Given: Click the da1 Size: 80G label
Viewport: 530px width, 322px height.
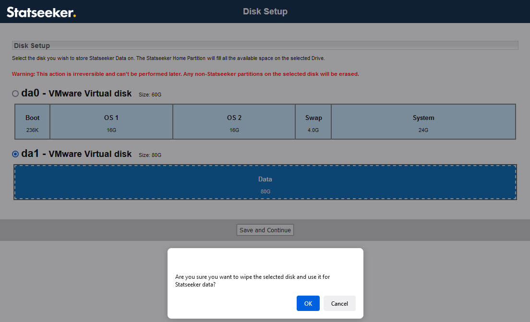Looking at the screenshot, I should click(x=150, y=155).
